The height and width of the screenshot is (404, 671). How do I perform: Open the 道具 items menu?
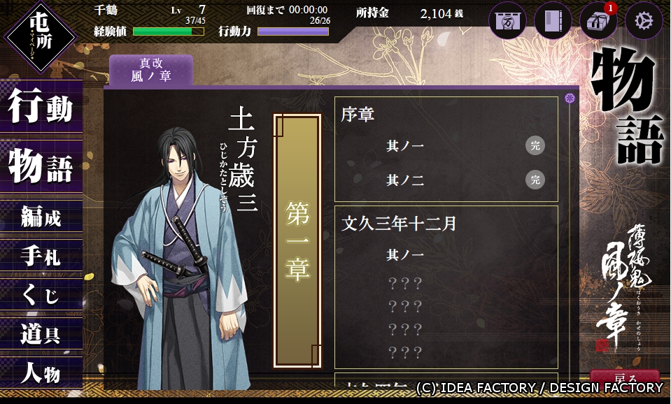coord(41,334)
